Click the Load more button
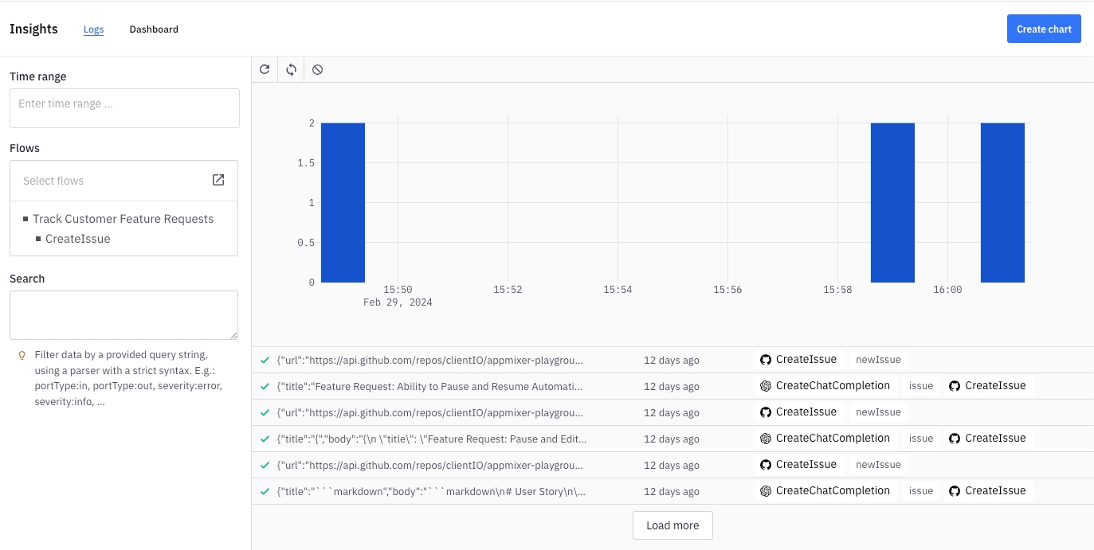 coord(672,525)
